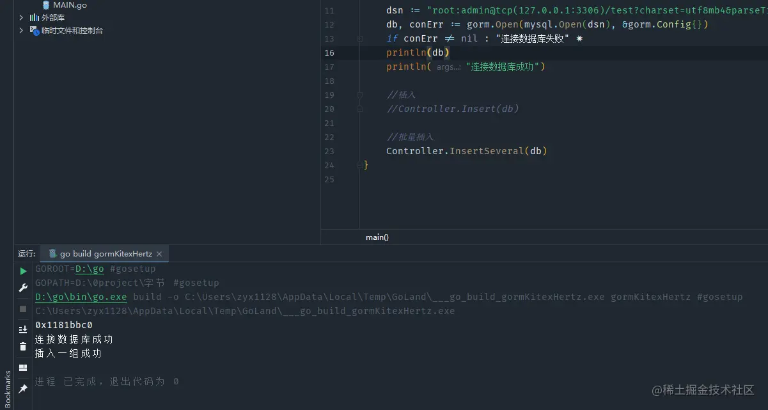
Task: Place cursor on Controller.InsertSeveral(db) call
Action: pyautogui.click(x=467, y=151)
